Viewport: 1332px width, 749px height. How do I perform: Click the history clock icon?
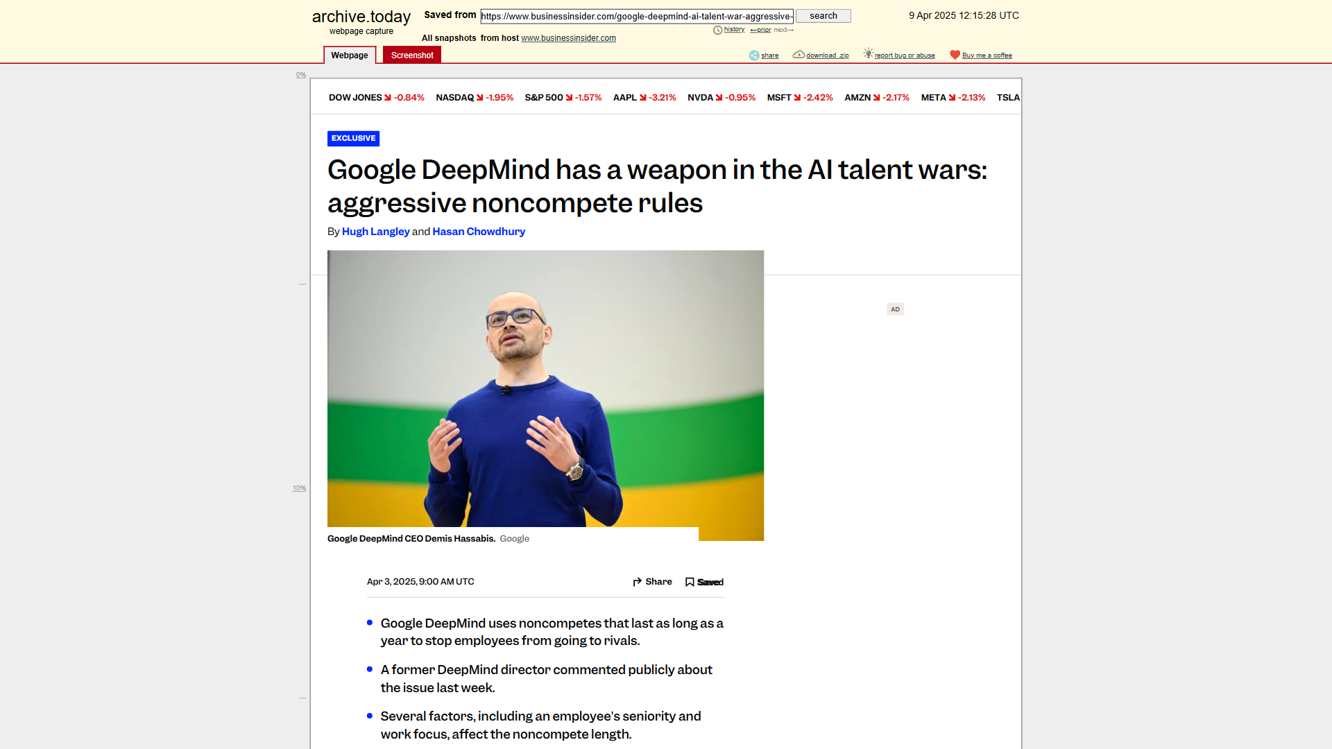[x=718, y=30]
